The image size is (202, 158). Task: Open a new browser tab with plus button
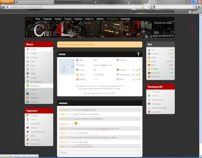click(x=95, y=2)
